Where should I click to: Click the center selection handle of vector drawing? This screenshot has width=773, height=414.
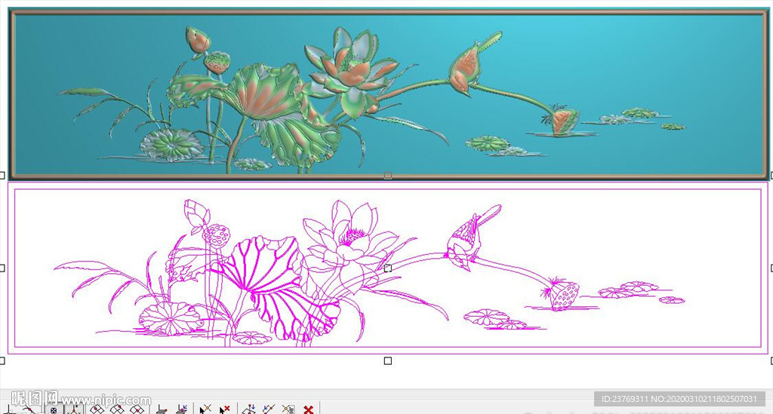(x=387, y=268)
